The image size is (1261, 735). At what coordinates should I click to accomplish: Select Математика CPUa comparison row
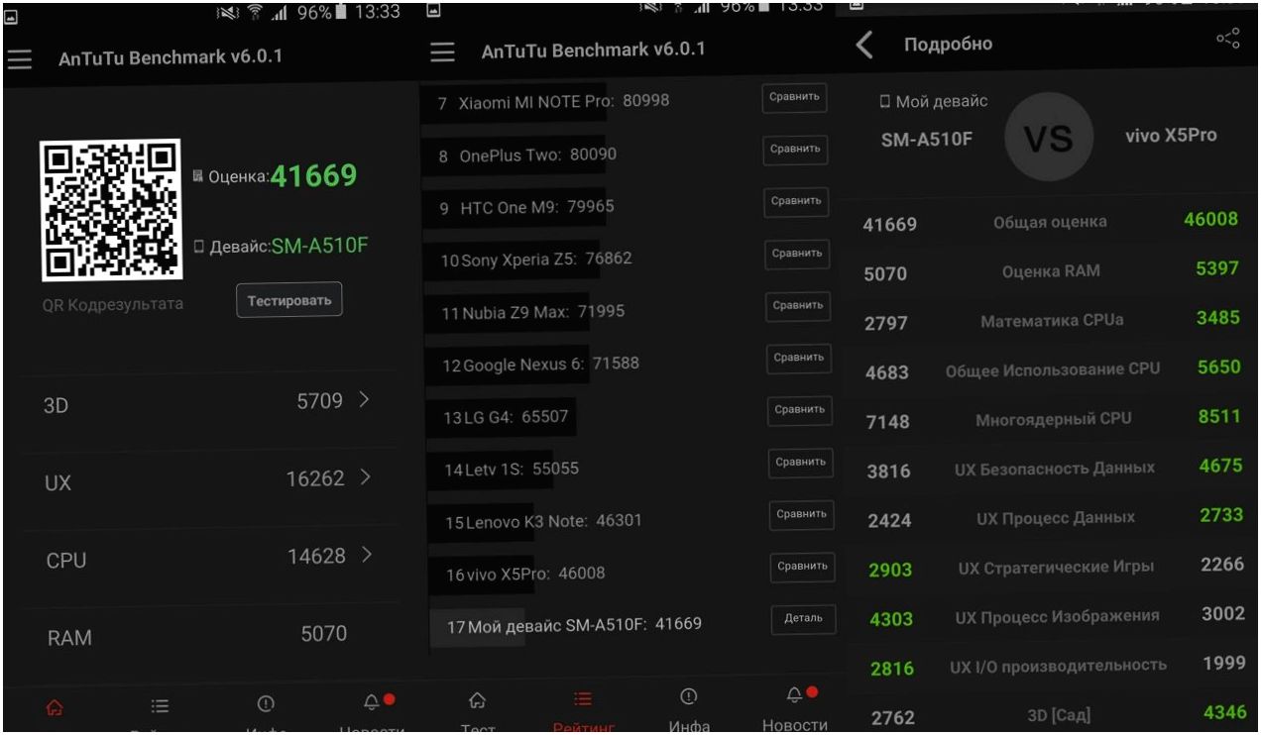(x=1051, y=321)
